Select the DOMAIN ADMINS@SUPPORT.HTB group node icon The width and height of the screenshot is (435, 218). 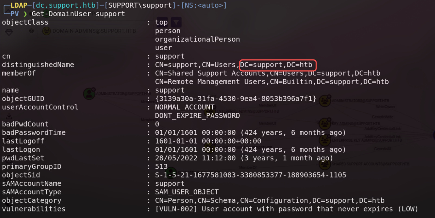(x=46, y=31)
